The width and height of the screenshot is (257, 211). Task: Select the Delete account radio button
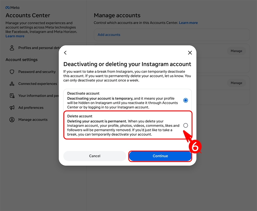(x=186, y=125)
